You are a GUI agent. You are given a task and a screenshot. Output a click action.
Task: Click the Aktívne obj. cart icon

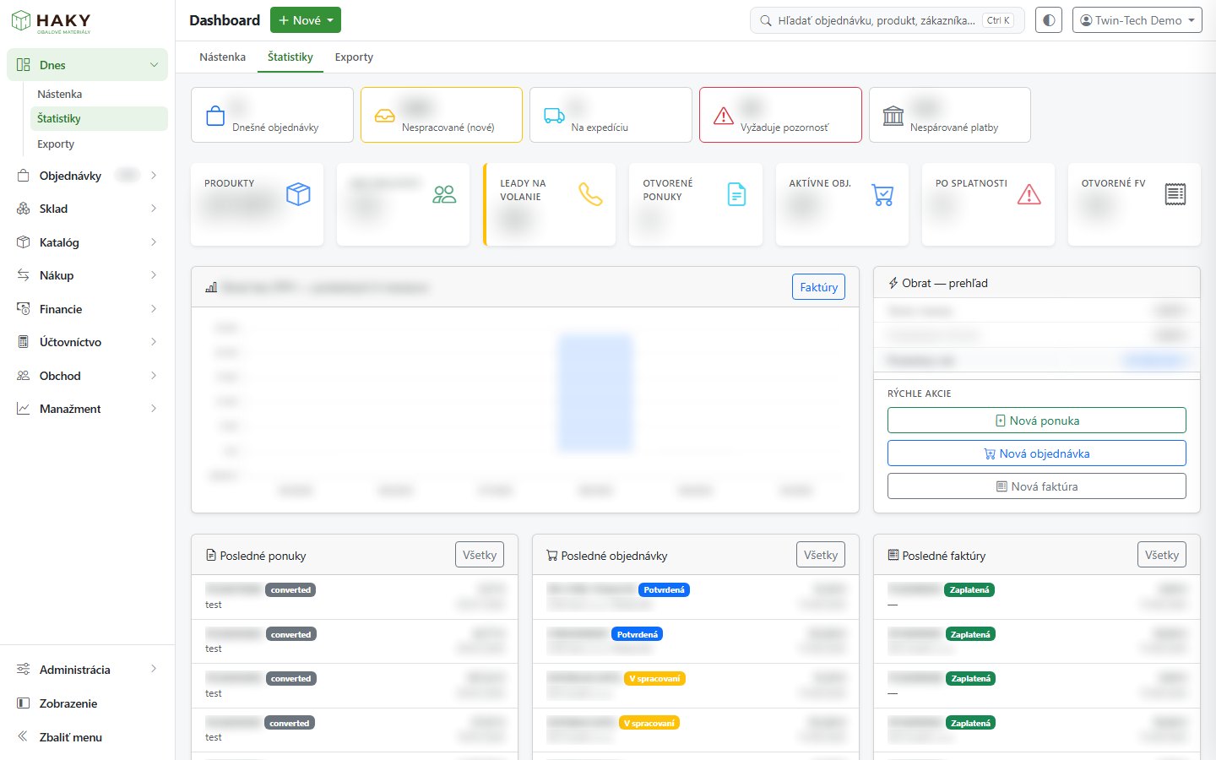tap(882, 194)
